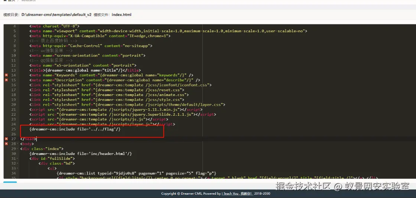The height and width of the screenshot is (198, 416).
Task: Click the error marker on line 14
Action: [x=6, y=75]
